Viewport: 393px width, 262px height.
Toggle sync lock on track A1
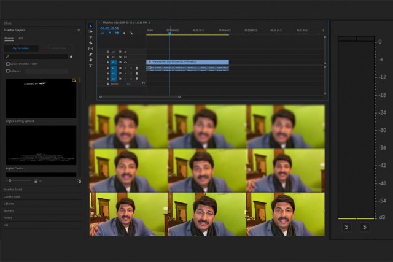120,68
